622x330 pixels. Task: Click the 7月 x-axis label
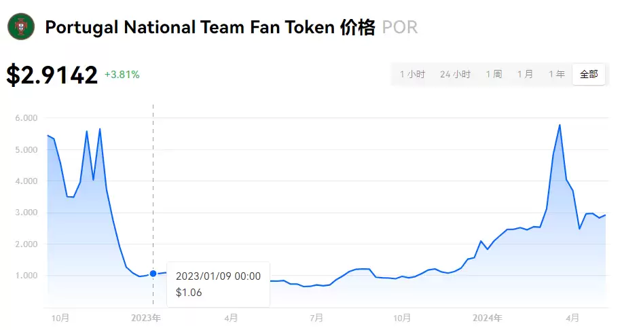coord(316,317)
